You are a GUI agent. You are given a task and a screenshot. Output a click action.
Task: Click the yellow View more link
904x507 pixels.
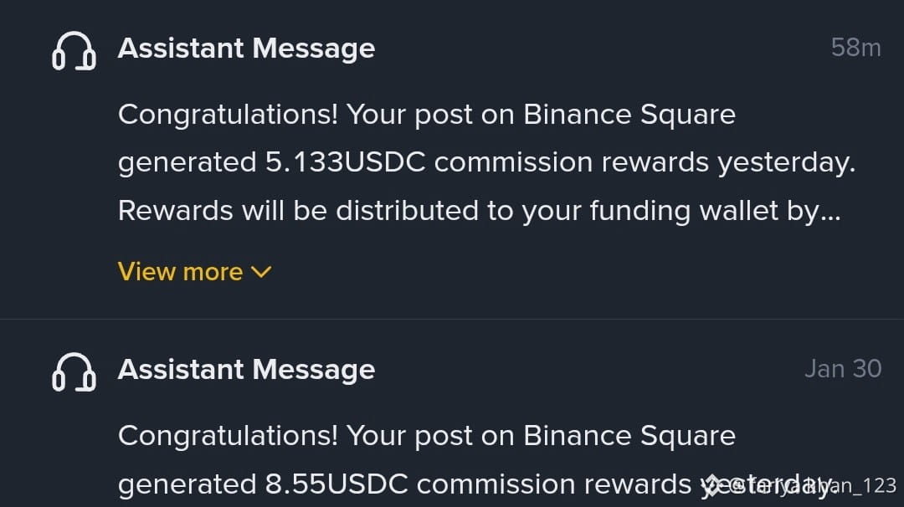click(181, 272)
